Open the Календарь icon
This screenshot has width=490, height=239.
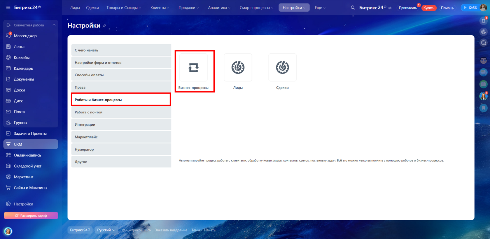(x=8, y=68)
